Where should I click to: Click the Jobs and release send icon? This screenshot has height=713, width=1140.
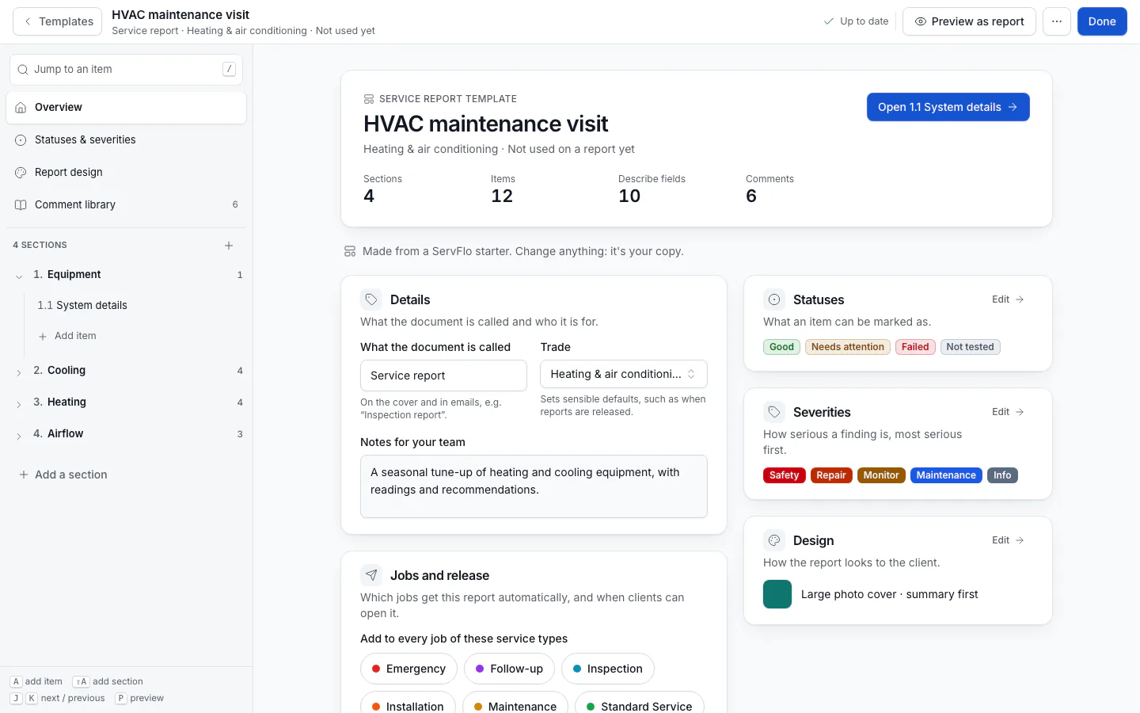[371, 575]
